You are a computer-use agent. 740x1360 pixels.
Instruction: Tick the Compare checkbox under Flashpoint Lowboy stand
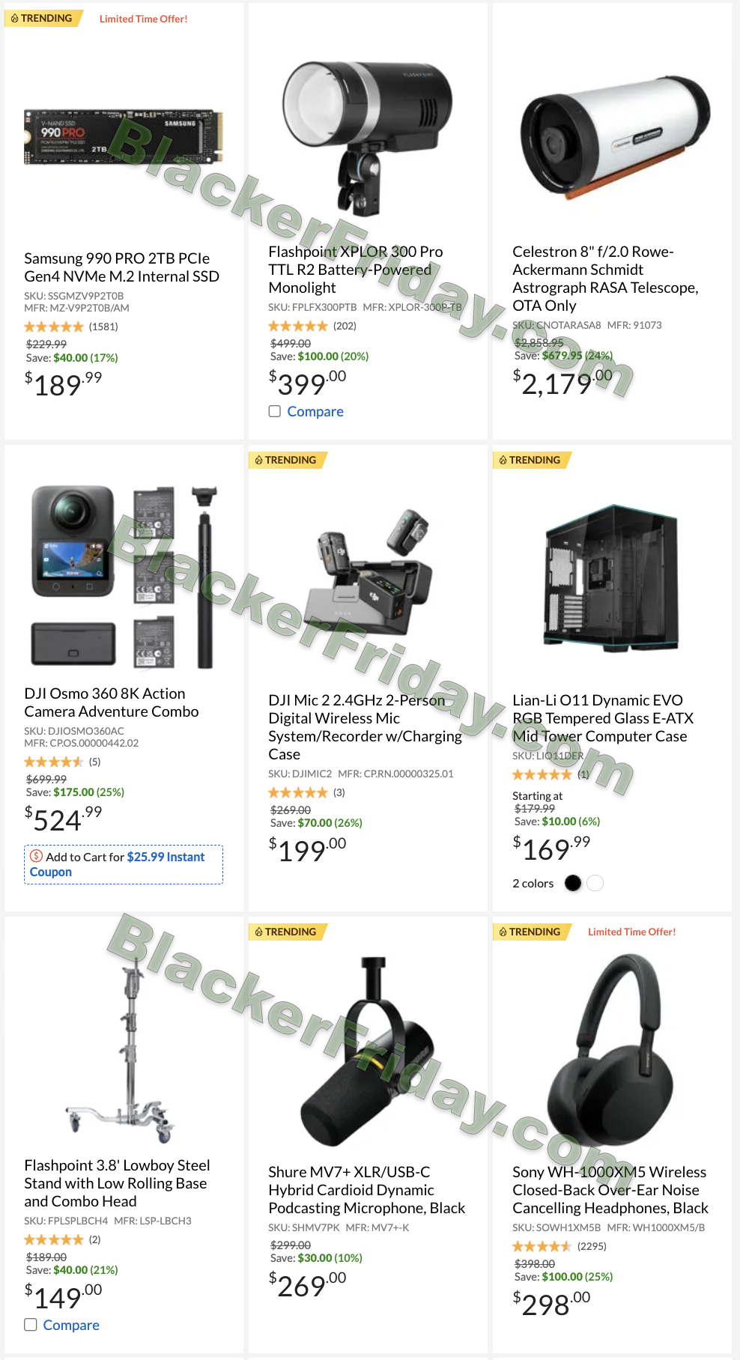point(31,1325)
